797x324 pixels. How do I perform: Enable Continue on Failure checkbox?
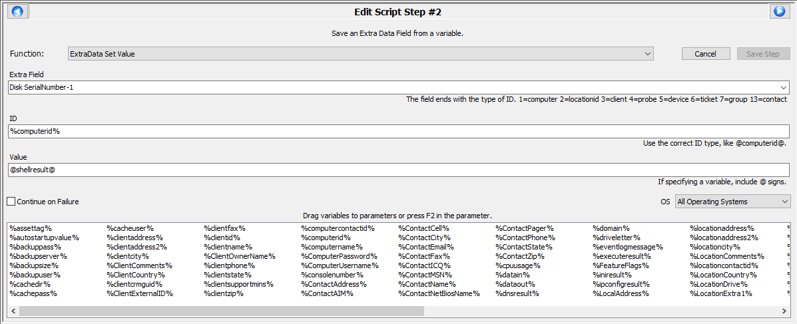(11, 202)
